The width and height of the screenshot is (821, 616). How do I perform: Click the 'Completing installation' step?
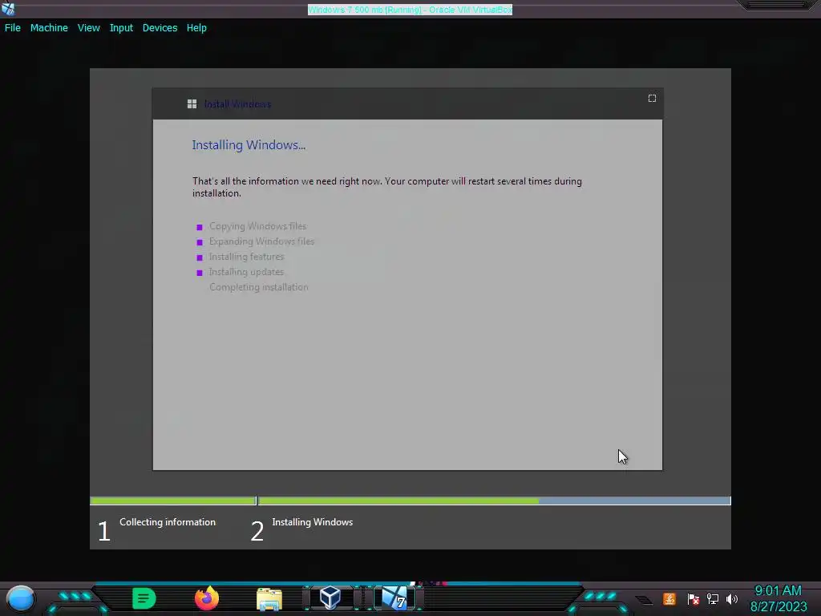[x=259, y=287]
